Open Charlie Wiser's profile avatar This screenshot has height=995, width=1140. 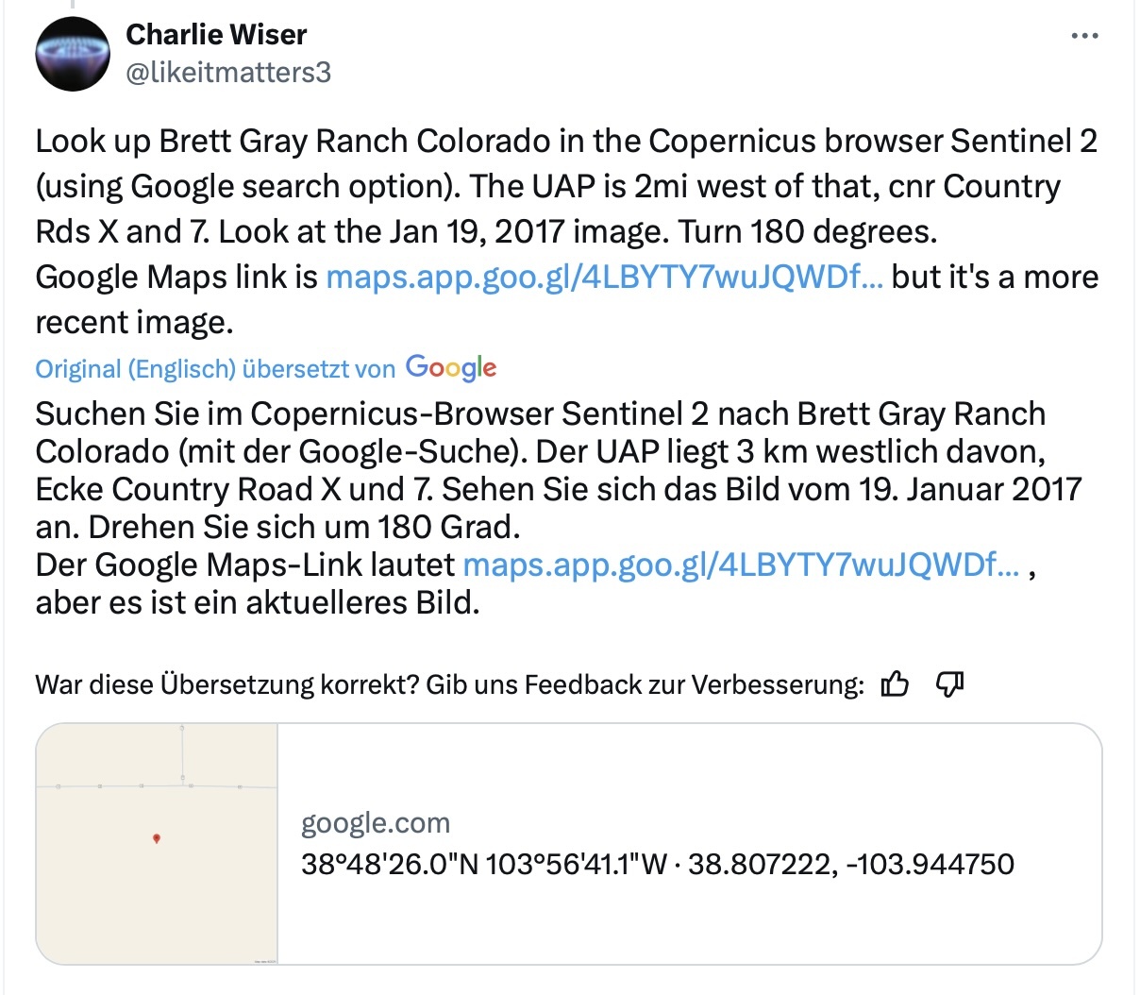[73, 54]
